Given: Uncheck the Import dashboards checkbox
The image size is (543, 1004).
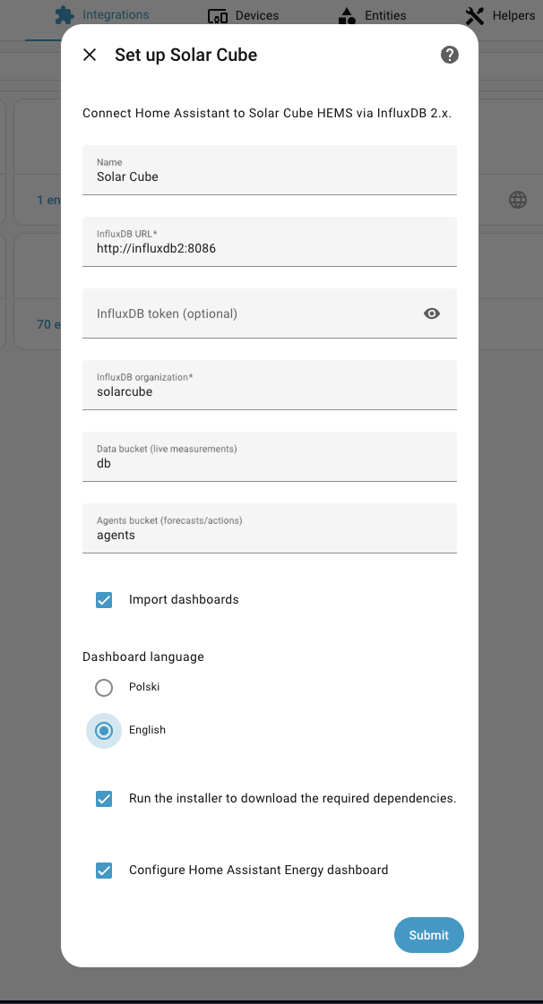Looking at the screenshot, I should pos(104,600).
